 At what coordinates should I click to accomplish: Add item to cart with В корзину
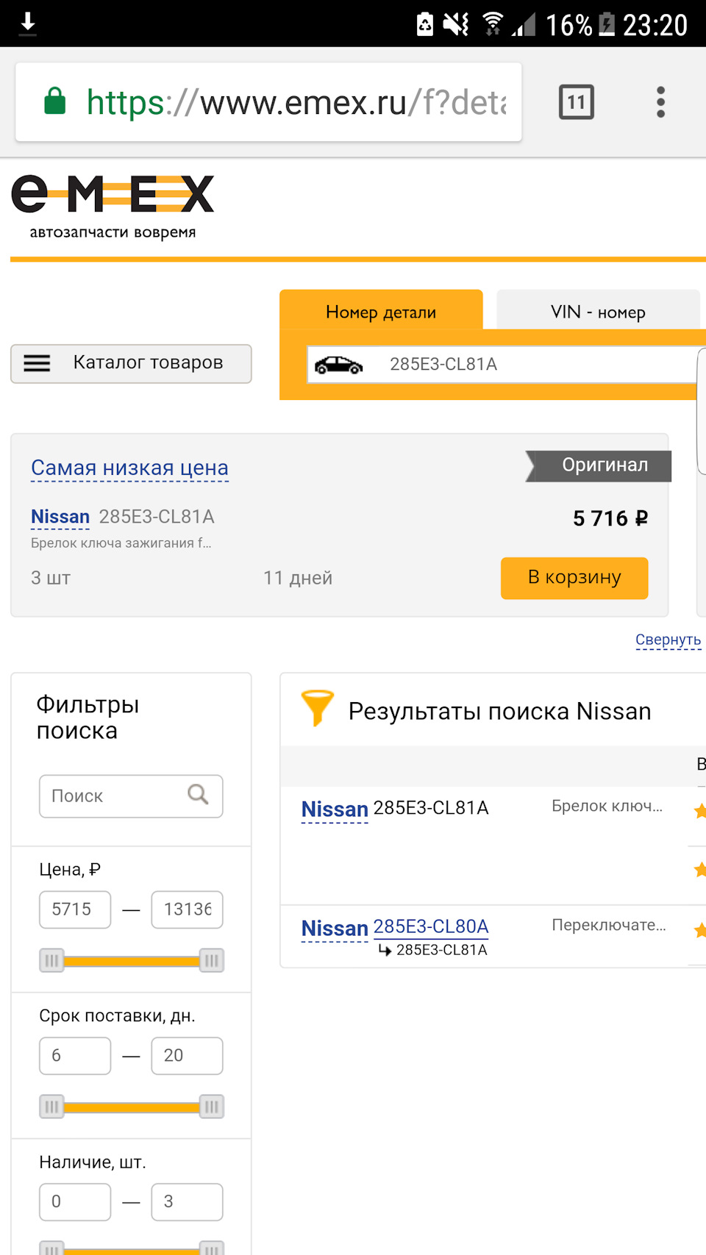[574, 578]
